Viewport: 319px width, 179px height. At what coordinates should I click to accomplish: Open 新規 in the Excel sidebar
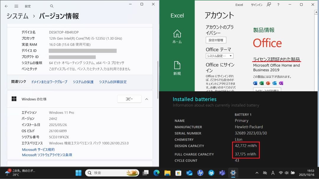(177, 68)
